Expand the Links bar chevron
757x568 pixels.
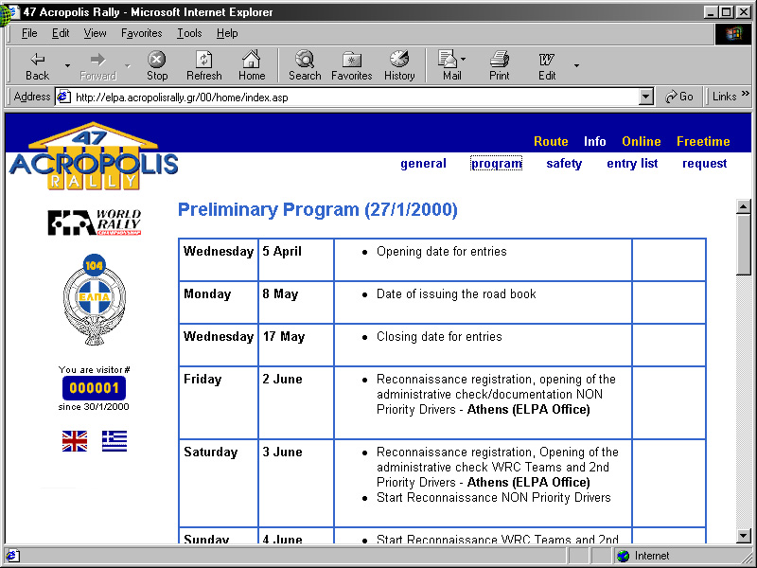click(746, 93)
